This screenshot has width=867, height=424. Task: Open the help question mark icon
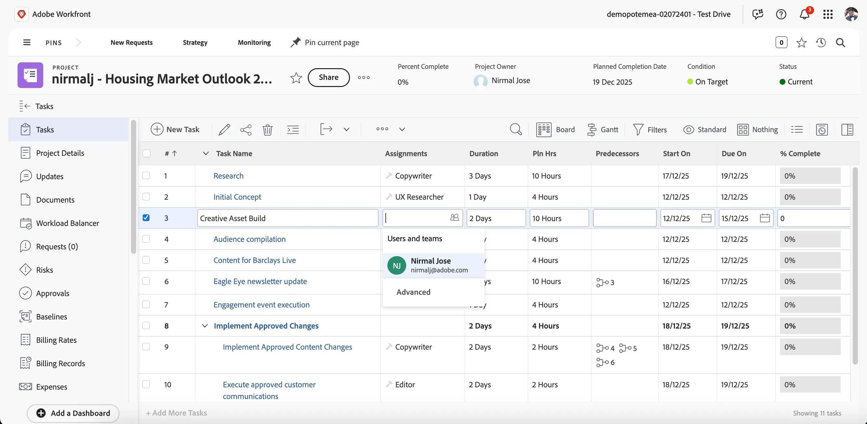coord(781,14)
